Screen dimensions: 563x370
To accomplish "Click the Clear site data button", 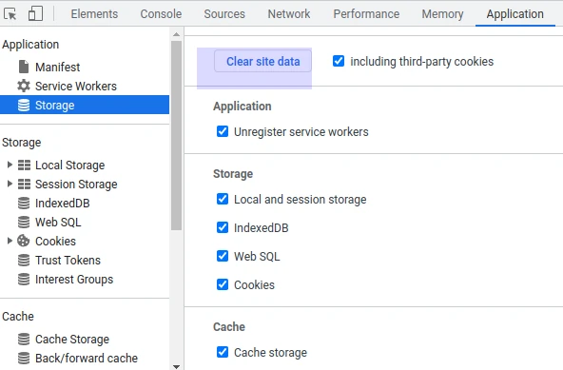I will coord(262,62).
